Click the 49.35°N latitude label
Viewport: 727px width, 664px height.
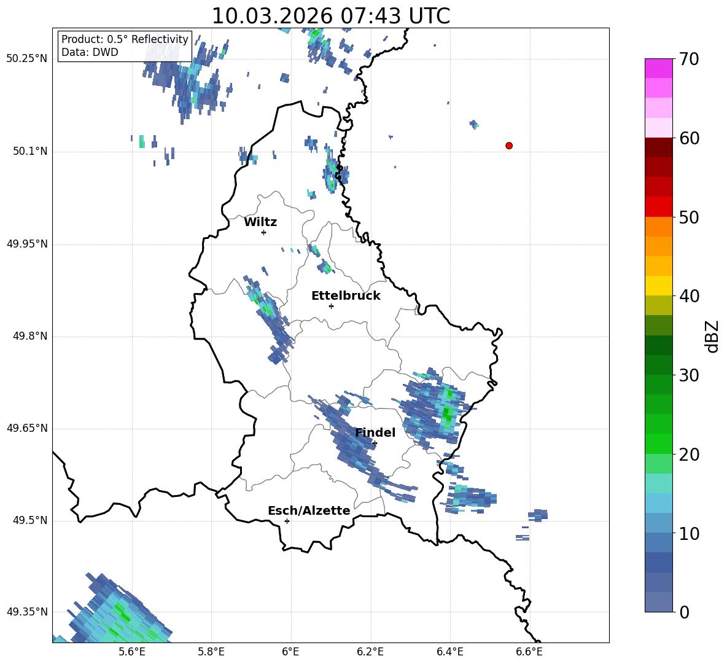point(27,612)
